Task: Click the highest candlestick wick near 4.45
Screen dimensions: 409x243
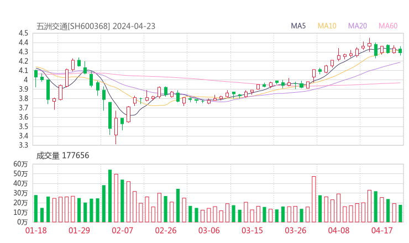Action: point(369,45)
